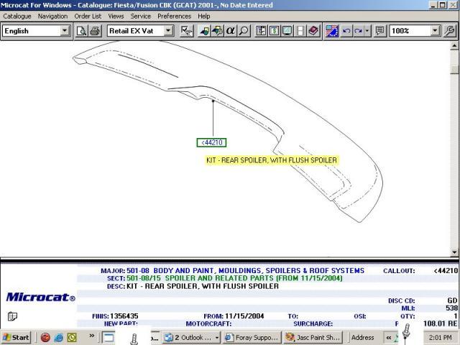Click the undo arrow icon
Viewport: 460px width, 345px height.
tap(347, 31)
